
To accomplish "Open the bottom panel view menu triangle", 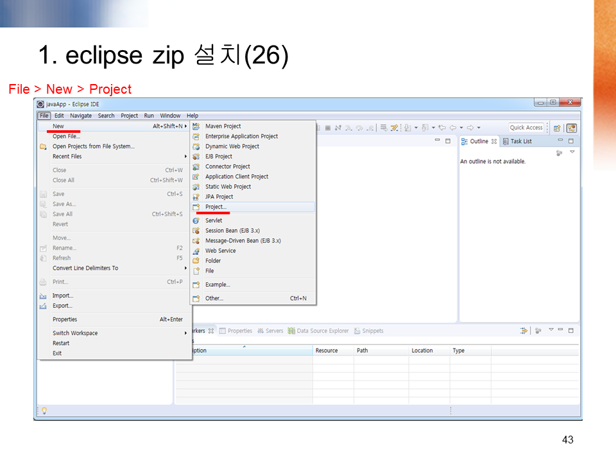I will [551, 330].
